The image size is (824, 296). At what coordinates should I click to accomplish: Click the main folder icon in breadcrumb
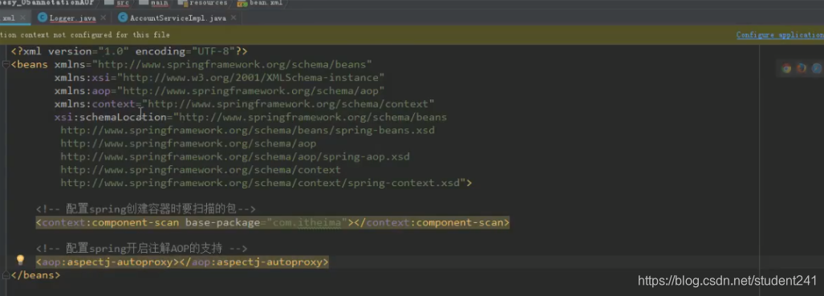click(144, 2)
